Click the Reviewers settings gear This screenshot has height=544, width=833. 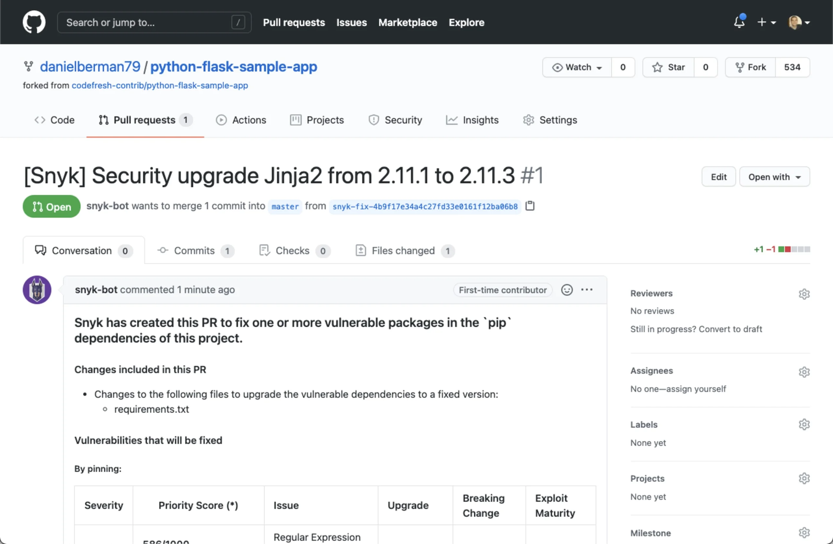coord(804,294)
